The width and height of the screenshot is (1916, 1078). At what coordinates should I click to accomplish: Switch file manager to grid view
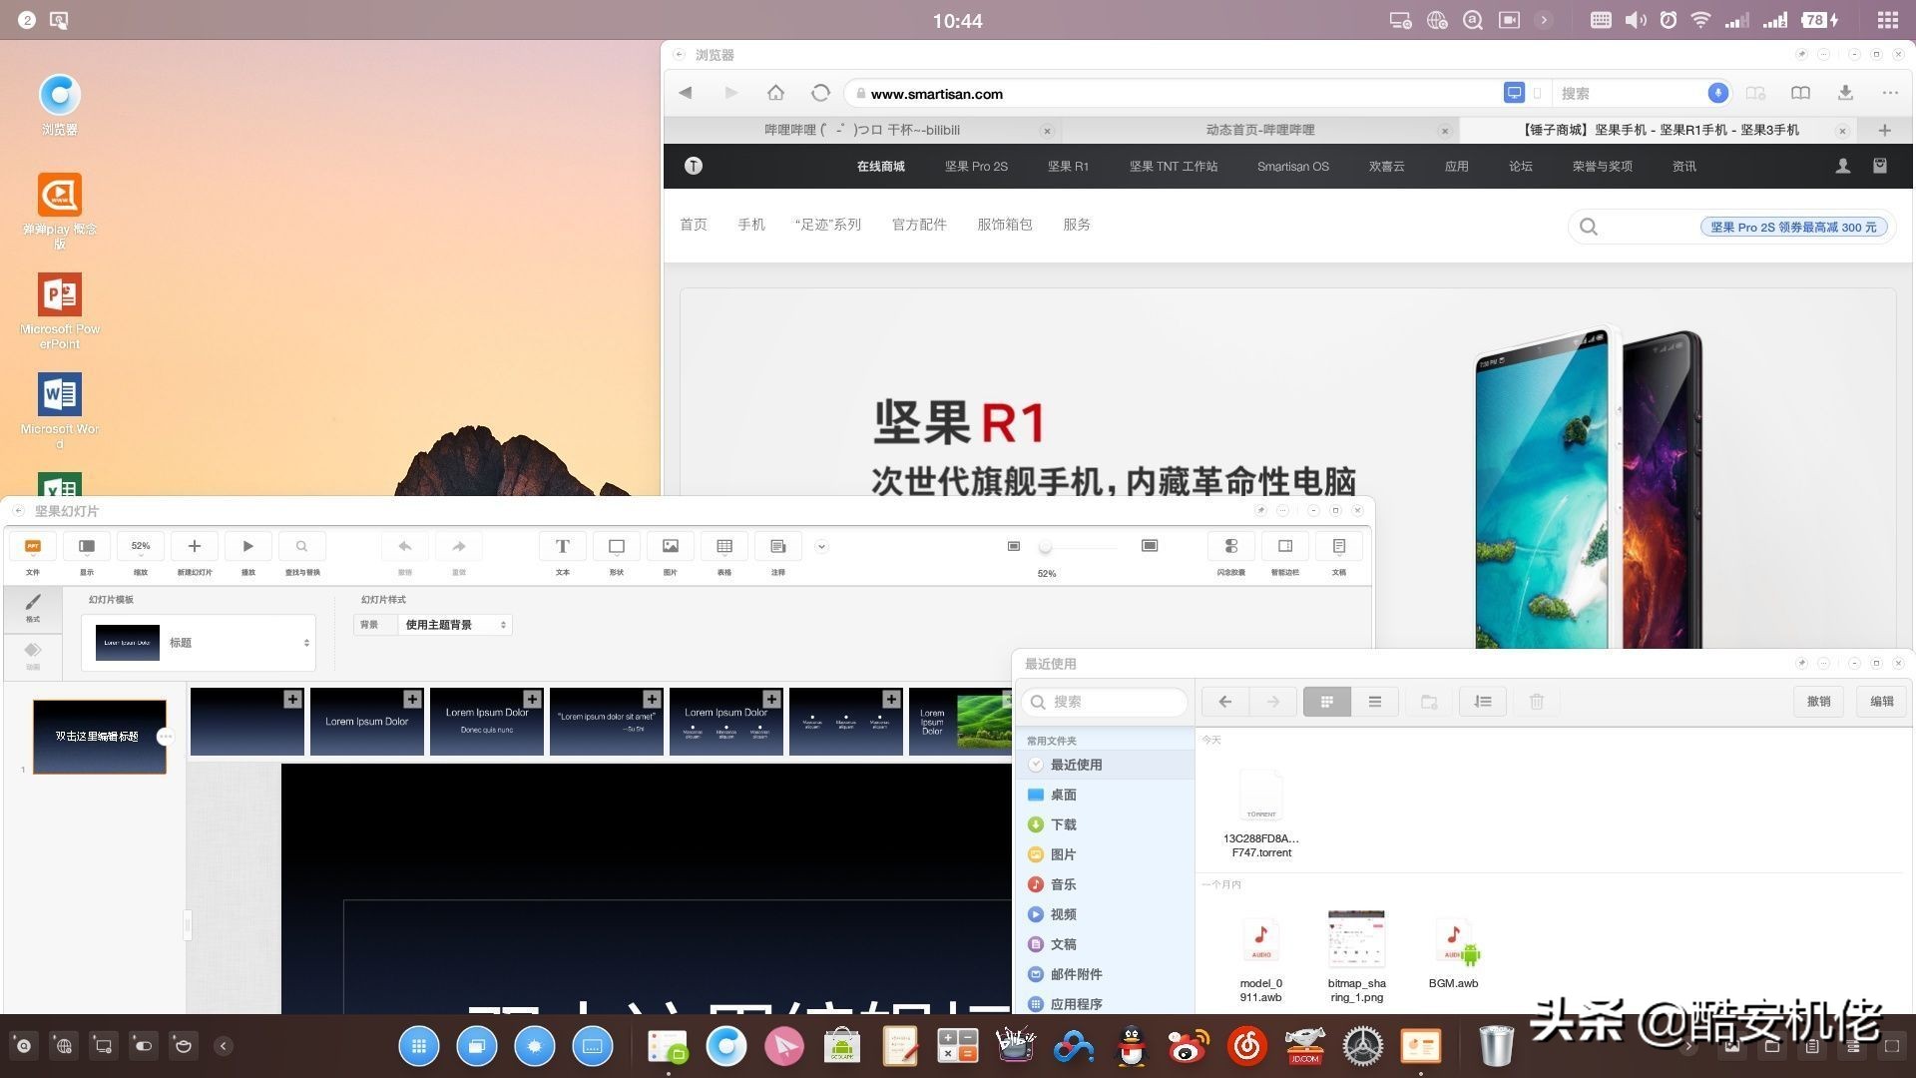point(1326,702)
